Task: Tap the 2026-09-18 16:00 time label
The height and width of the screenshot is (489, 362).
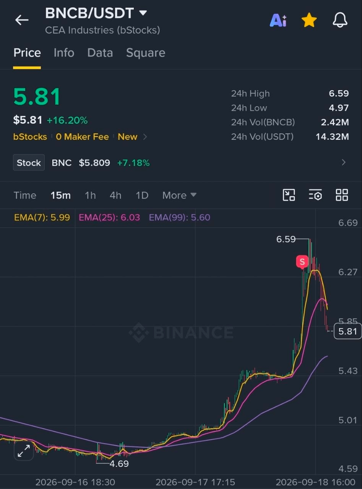Action: (315, 482)
